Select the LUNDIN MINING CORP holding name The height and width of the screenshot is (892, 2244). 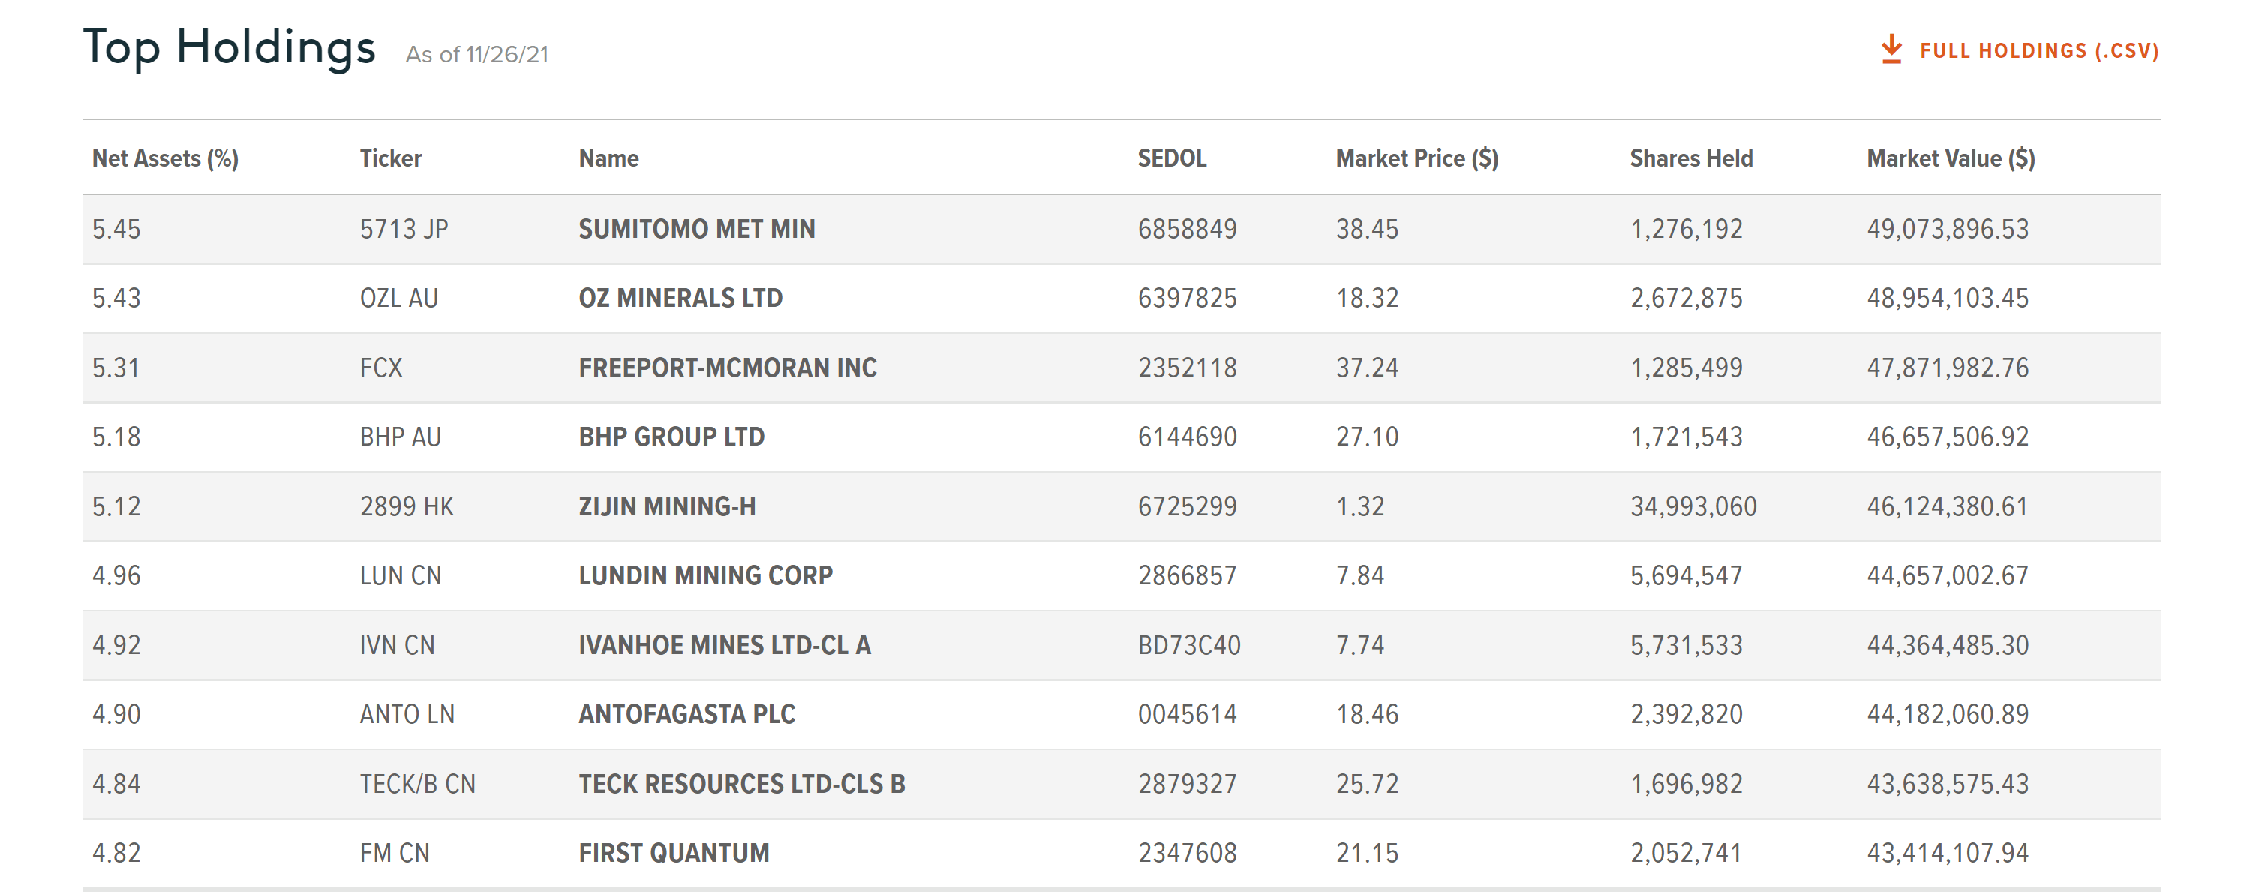click(x=705, y=575)
